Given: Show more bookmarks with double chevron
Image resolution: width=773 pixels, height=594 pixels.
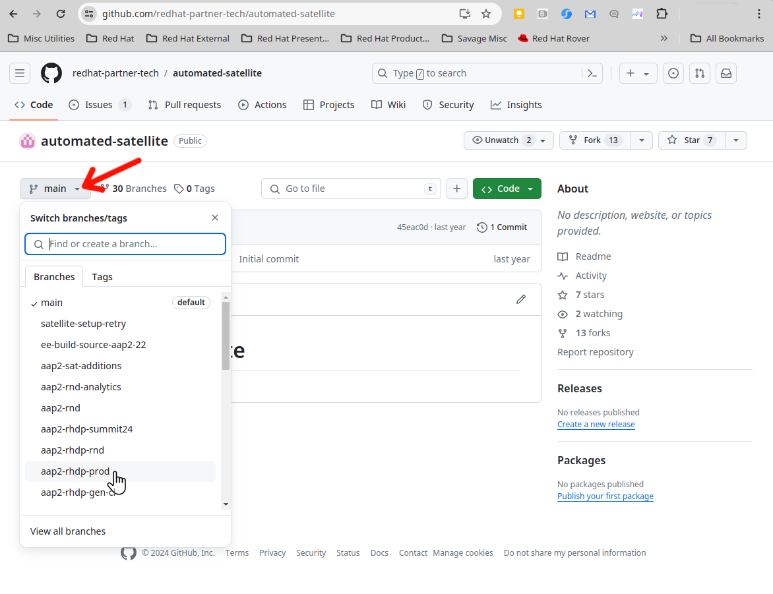Looking at the screenshot, I should [664, 38].
